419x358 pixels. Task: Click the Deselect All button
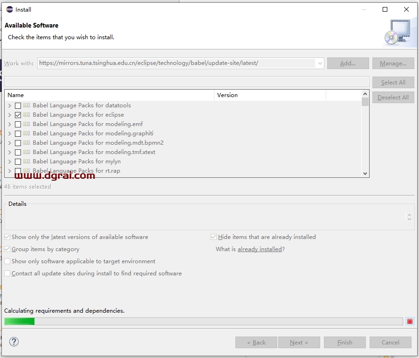click(393, 98)
